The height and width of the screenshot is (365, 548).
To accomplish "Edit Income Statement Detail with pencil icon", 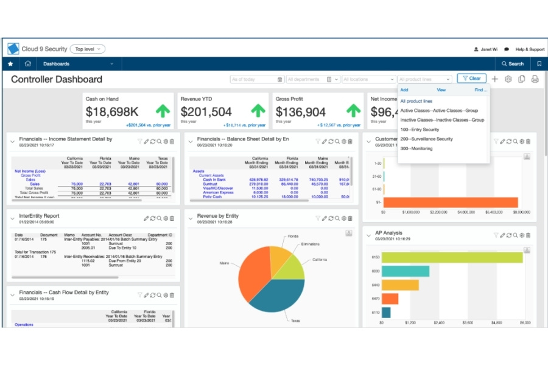I will coord(146,142).
